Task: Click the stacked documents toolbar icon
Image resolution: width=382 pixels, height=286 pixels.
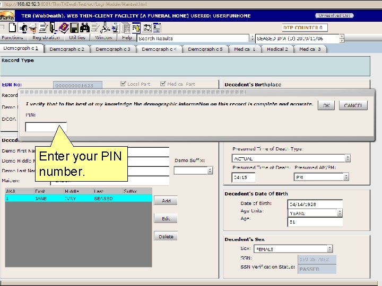Action: 126,28
